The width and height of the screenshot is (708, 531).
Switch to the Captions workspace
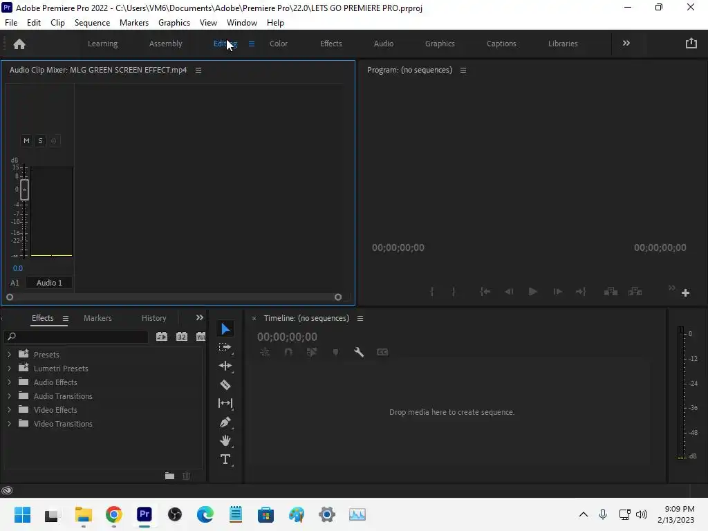coord(501,44)
